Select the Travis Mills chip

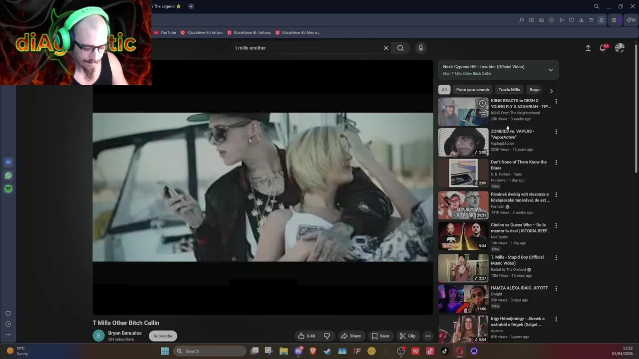pyautogui.click(x=509, y=90)
